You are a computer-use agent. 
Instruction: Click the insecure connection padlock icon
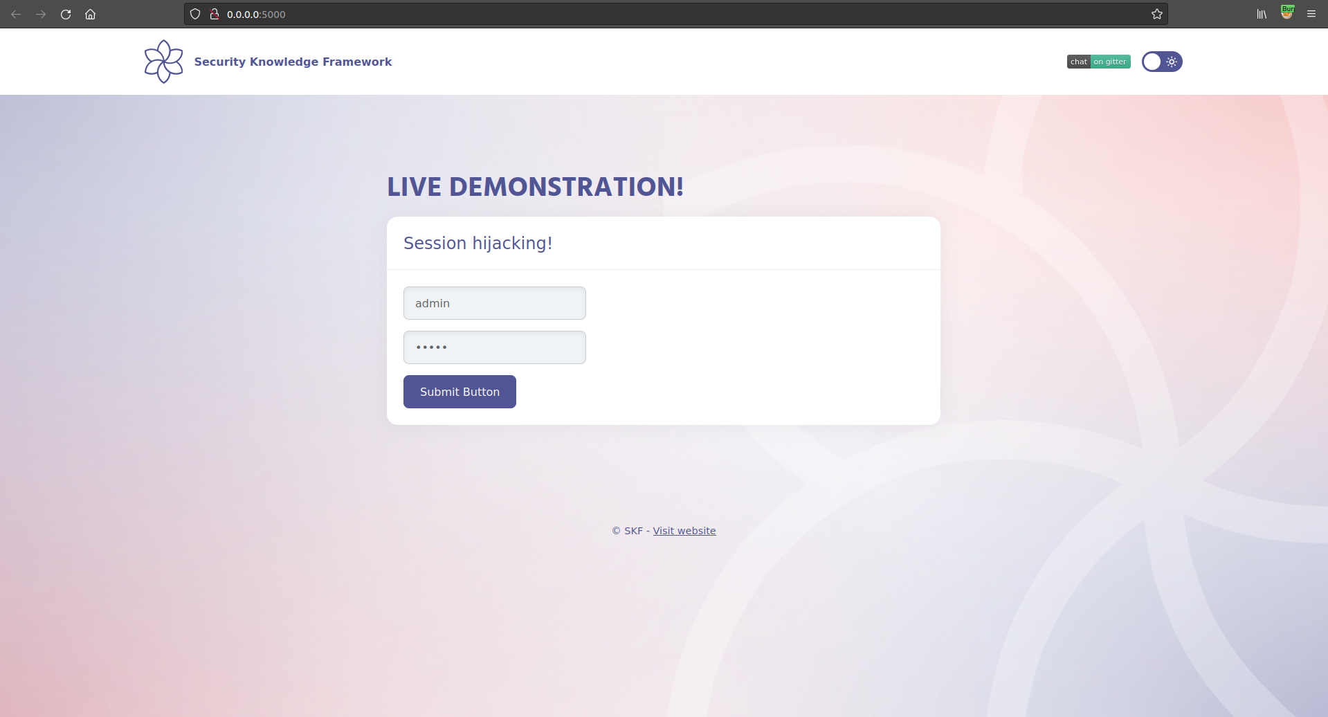215,14
